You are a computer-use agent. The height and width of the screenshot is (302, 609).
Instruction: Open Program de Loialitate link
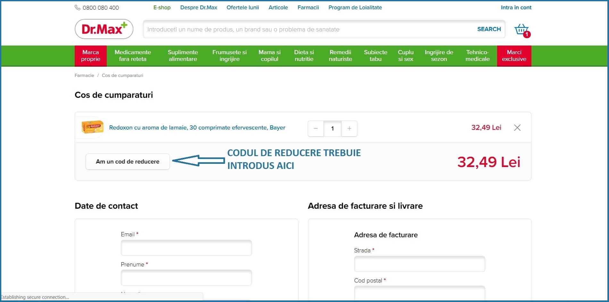pyautogui.click(x=355, y=7)
